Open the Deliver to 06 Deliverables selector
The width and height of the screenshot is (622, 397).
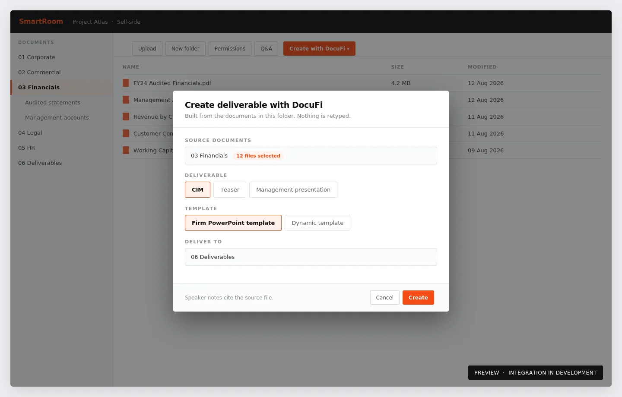(x=311, y=257)
